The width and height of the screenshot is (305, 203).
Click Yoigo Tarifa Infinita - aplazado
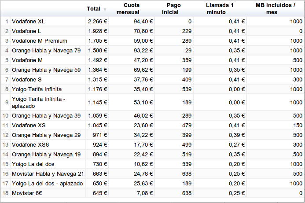click(39, 102)
